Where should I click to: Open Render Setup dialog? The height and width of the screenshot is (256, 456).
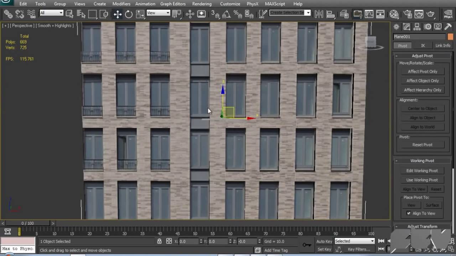click(x=408, y=14)
